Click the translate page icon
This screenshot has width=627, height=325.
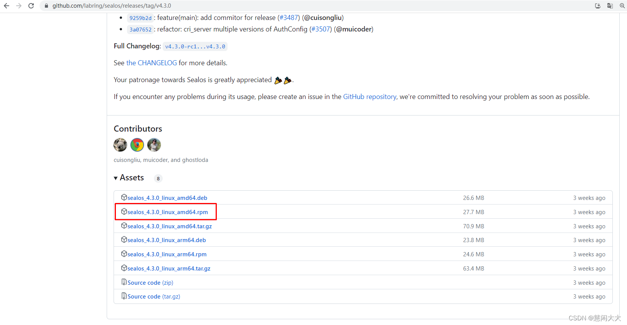610,6
